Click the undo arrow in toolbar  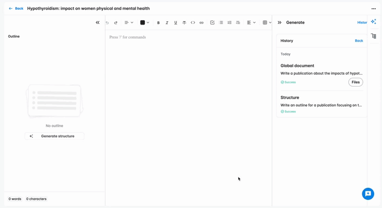tap(107, 23)
